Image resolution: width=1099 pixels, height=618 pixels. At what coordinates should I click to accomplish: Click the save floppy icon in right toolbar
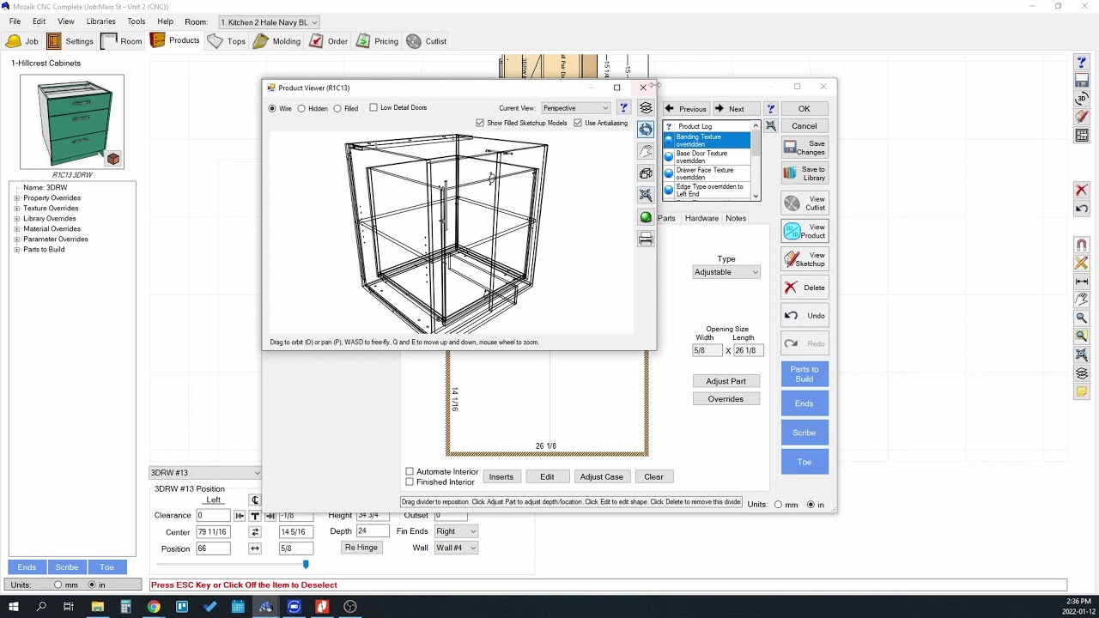(x=1082, y=81)
